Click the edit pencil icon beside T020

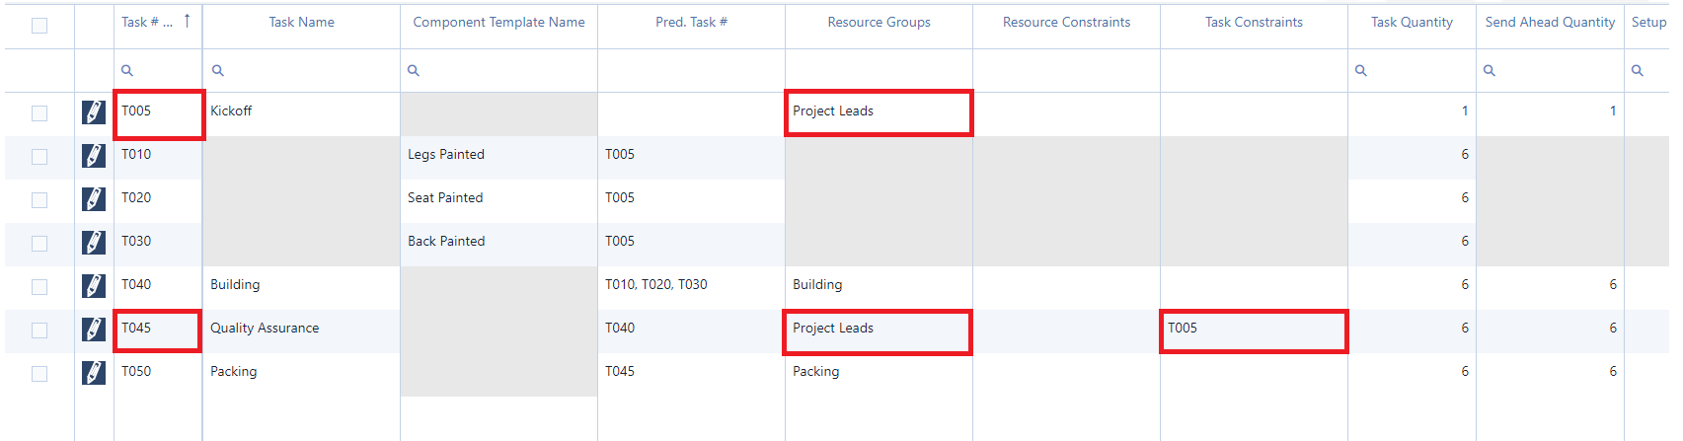[x=94, y=199]
